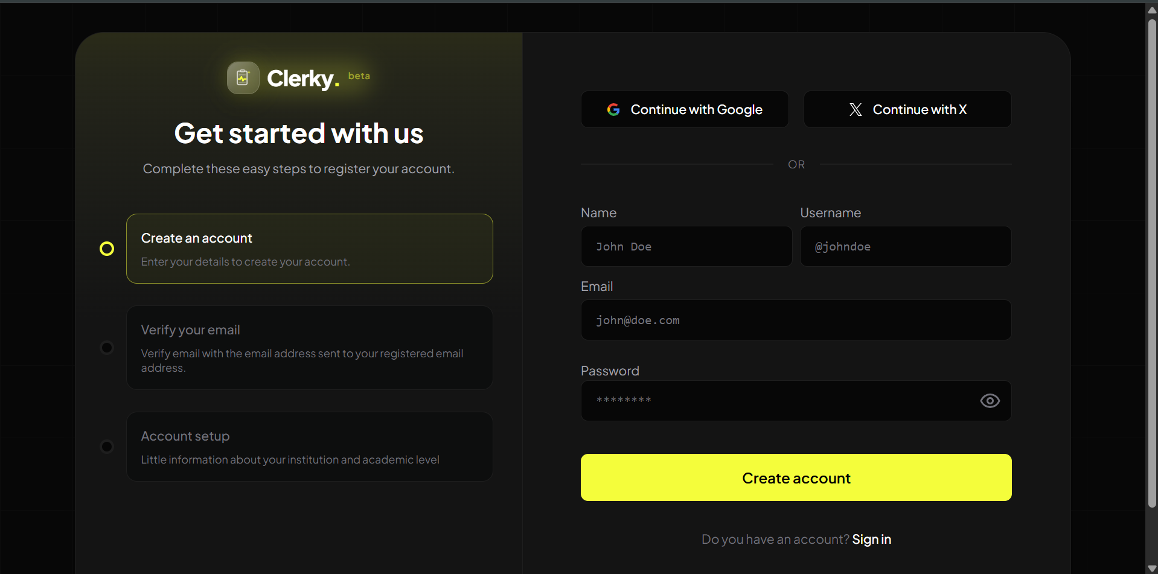The width and height of the screenshot is (1158, 574).
Task: Select the yellow Create an account step indicator
Action: 107,249
